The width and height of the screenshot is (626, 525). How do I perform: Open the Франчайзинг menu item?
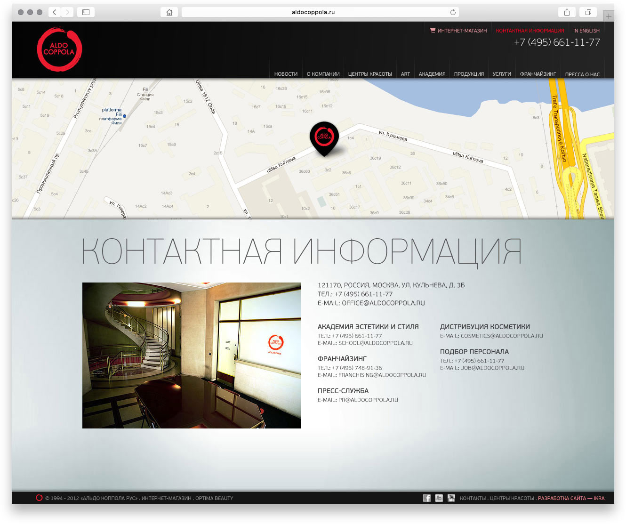538,74
